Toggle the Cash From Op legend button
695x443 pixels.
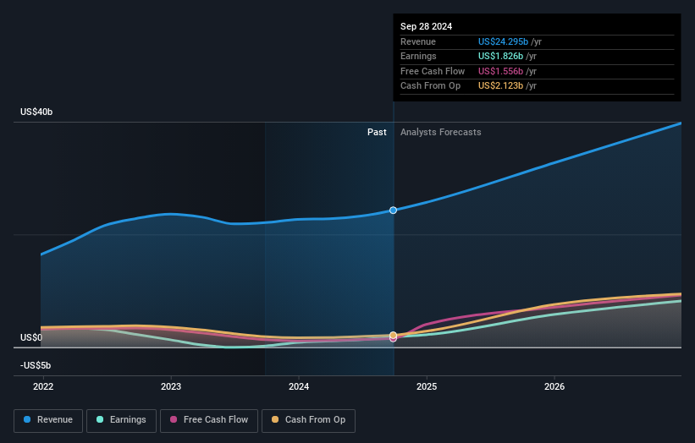coord(308,420)
